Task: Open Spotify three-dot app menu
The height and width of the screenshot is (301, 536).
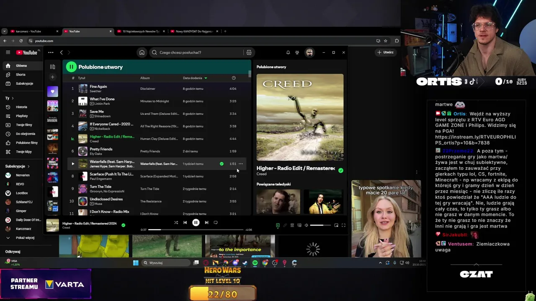Action: pos(51,52)
